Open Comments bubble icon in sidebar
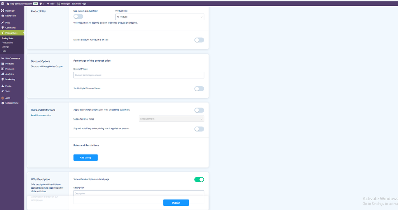398x210 pixels. 3,28
